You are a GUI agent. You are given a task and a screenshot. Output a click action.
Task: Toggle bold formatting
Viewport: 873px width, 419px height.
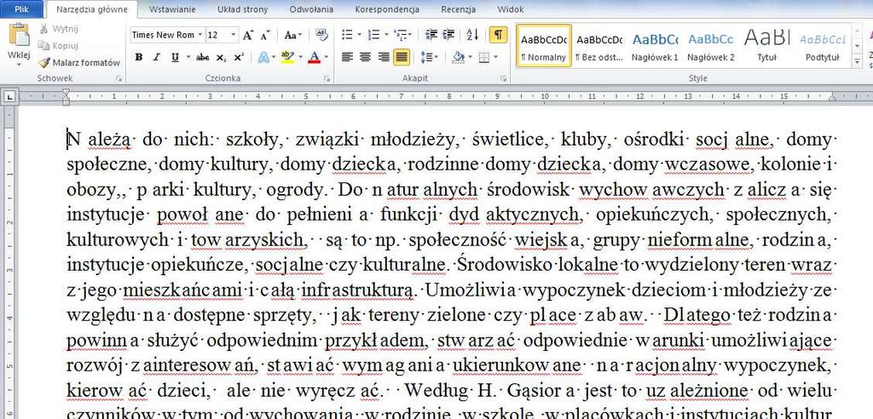(139, 57)
